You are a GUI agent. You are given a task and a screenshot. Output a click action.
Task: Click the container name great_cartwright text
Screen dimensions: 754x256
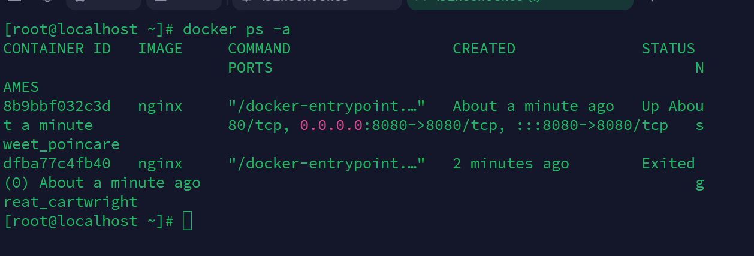pyautogui.click(x=71, y=202)
